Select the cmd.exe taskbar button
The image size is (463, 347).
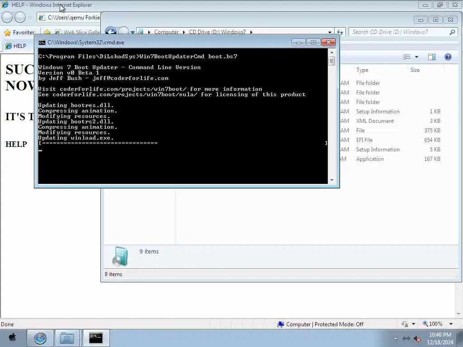point(96,338)
